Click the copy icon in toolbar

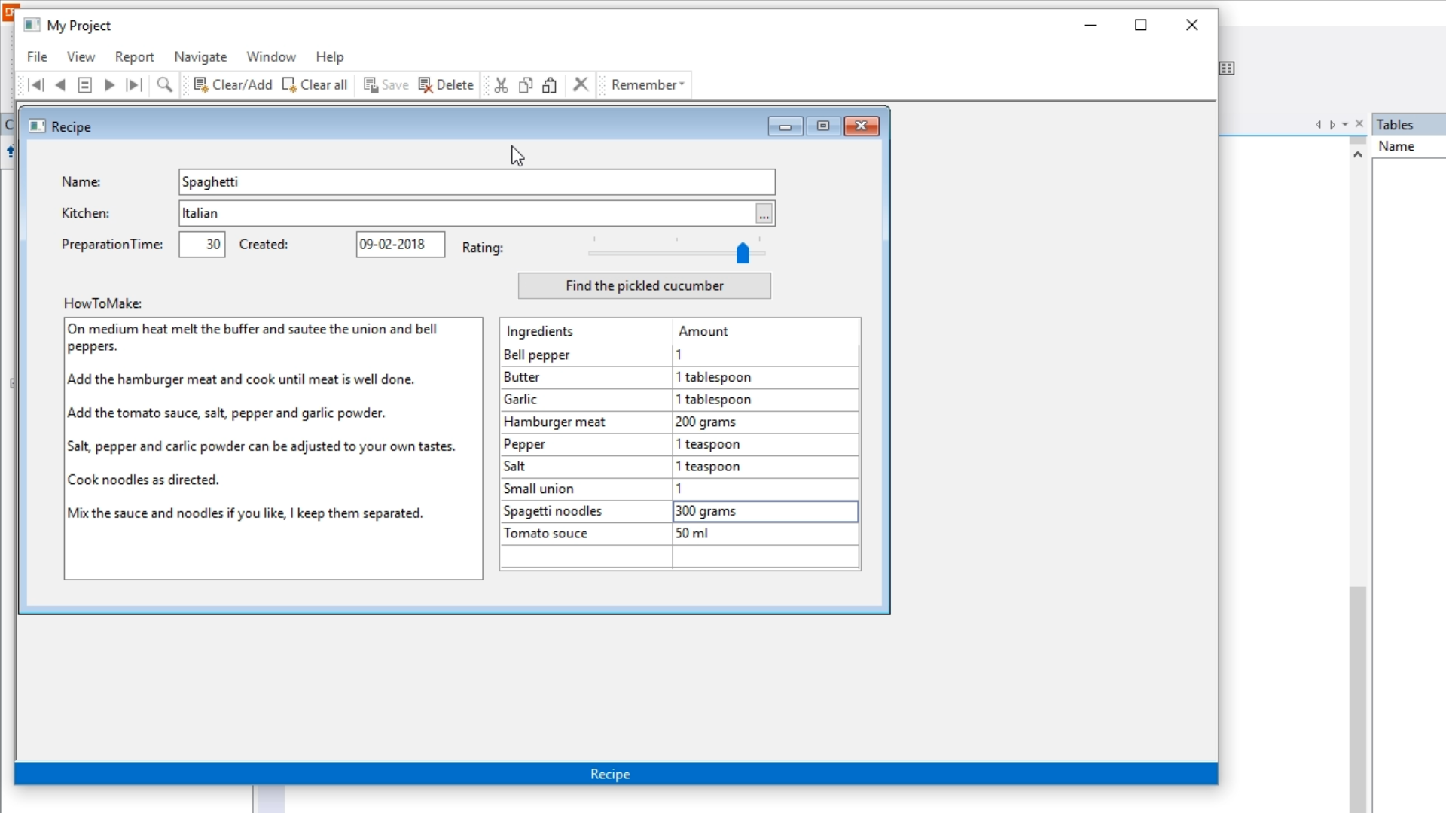[526, 85]
